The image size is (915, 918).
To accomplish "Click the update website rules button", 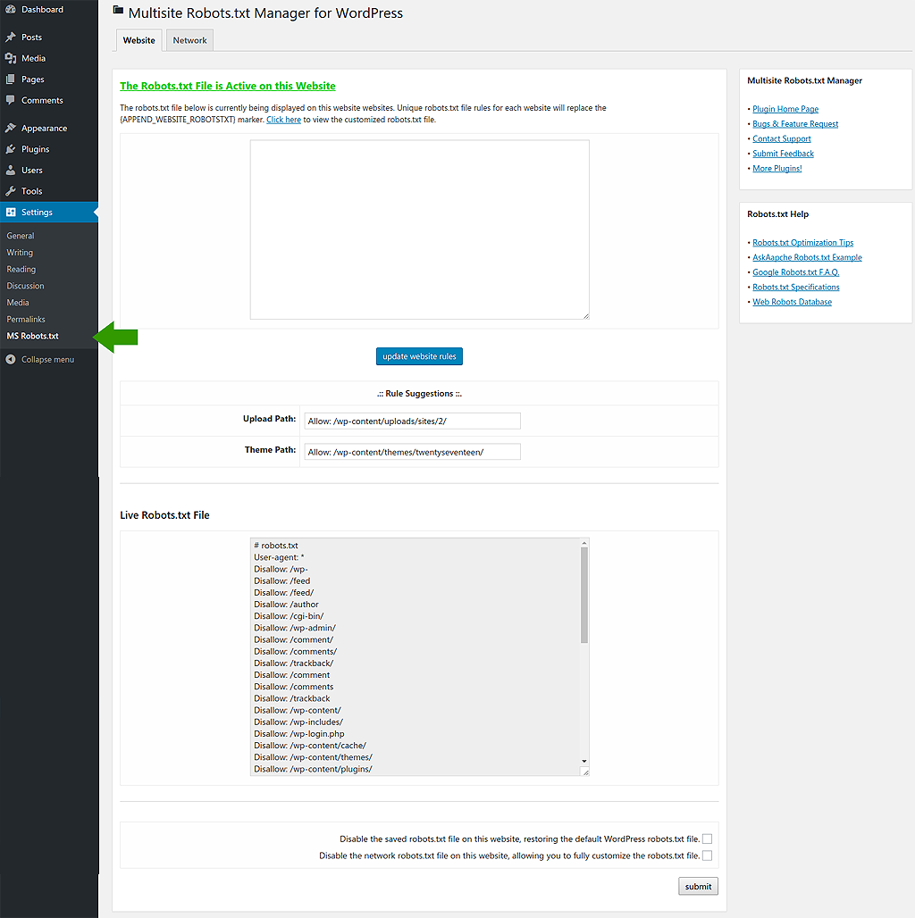I will pyautogui.click(x=419, y=356).
